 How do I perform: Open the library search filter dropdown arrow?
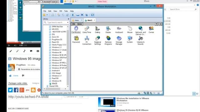pyautogui.click(x=68, y=22)
